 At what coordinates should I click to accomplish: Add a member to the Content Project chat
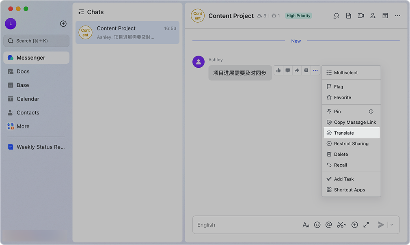tap(373, 16)
